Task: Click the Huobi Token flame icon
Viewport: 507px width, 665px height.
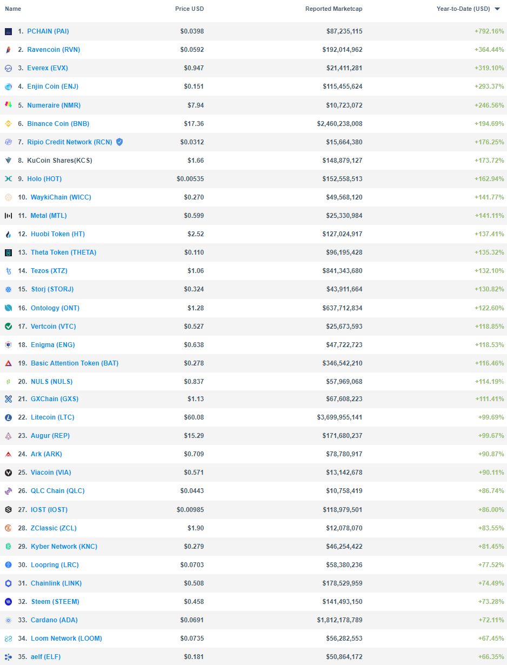Action: coord(8,234)
